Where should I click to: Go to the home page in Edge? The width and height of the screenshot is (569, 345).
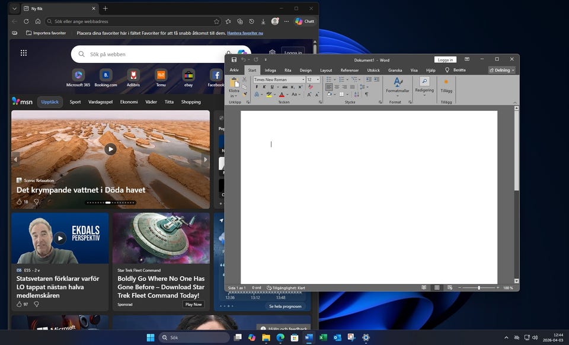coord(38,21)
